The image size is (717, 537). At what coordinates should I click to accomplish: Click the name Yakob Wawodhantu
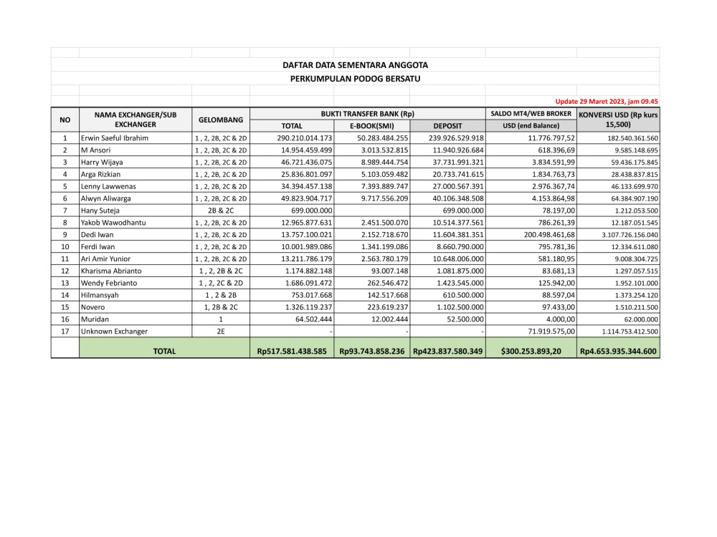tap(113, 223)
